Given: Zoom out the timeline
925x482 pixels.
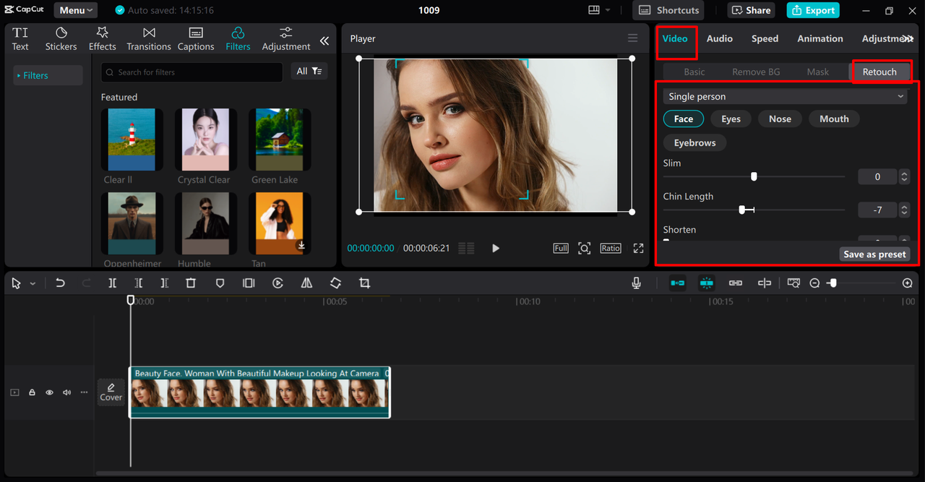Looking at the screenshot, I should [x=814, y=283].
